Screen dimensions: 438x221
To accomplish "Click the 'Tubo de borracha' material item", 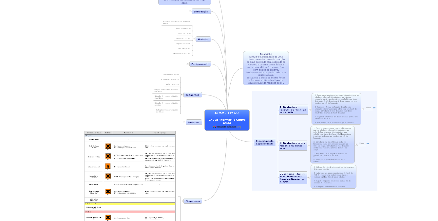I will (x=183, y=28).
